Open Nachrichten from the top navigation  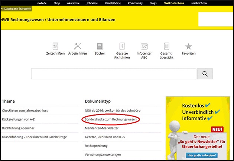coord(199,3)
